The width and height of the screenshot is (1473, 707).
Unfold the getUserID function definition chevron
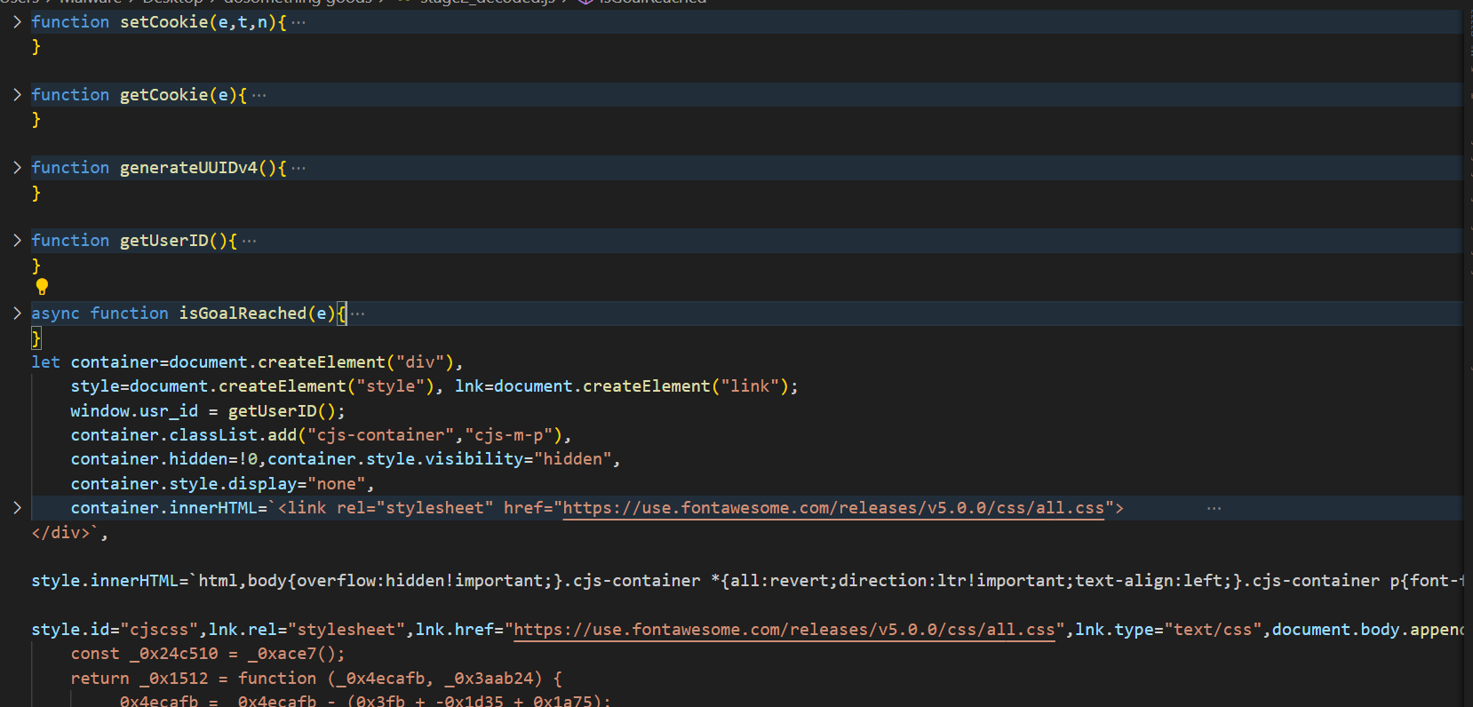[x=17, y=240]
